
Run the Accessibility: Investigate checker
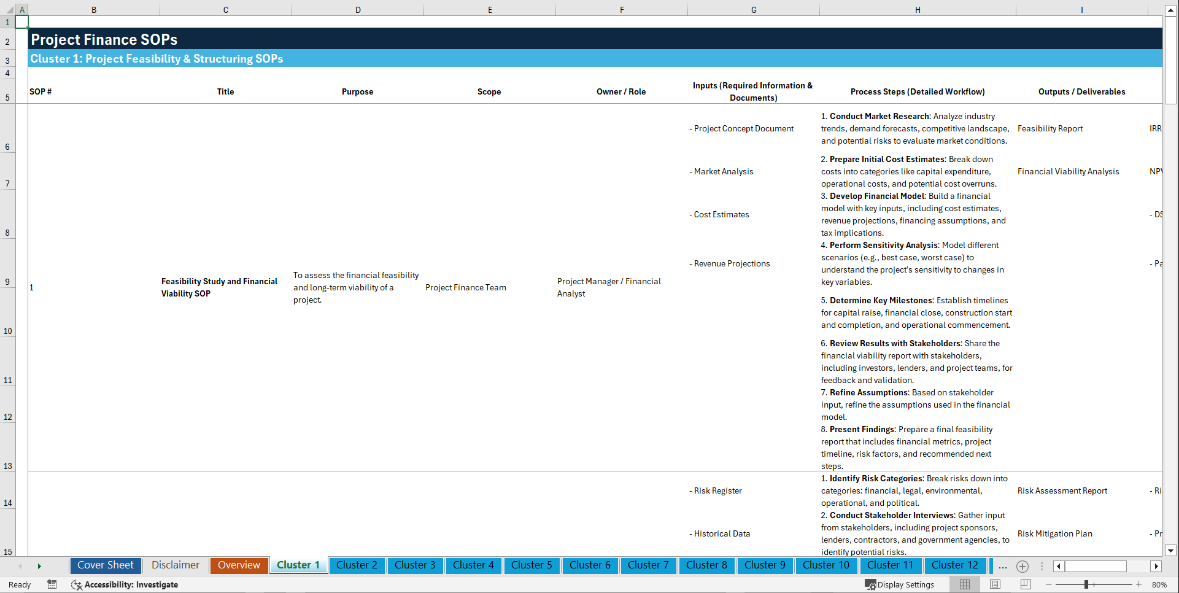tap(125, 584)
